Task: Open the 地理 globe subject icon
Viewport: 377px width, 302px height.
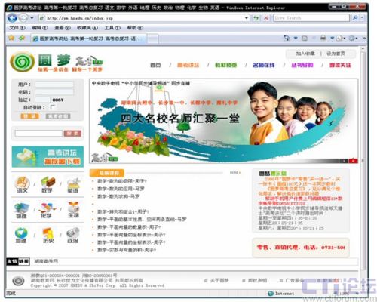Action: 21,235
